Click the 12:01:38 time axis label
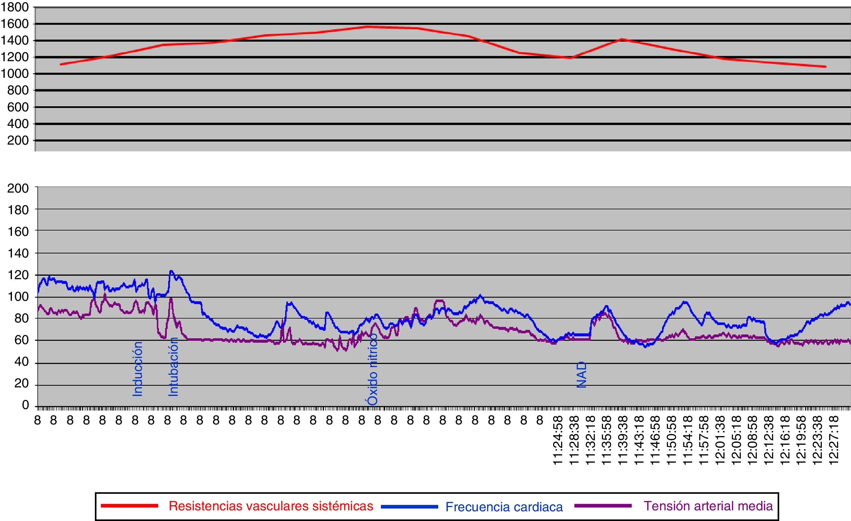Viewport: 851px width, 521px height. (720, 440)
